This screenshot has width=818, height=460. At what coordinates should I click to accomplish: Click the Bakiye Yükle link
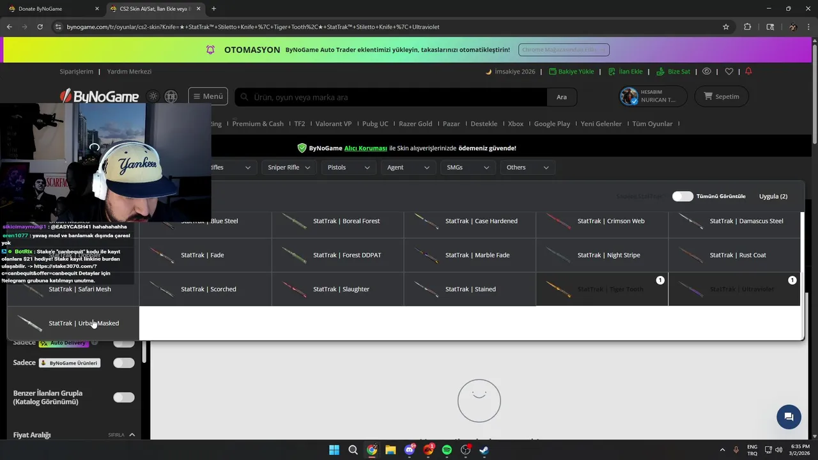click(x=572, y=72)
